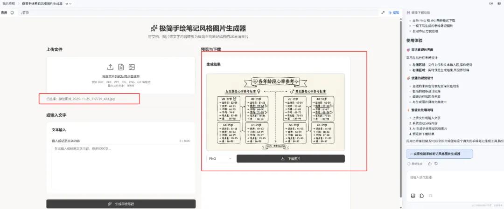Click the thumbs-down icon under the response

pos(436,164)
